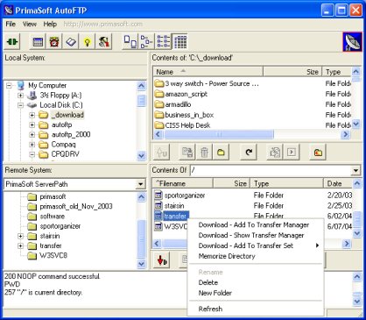Image resolution: width=366 pixels, height=320 pixels.
Task: Sort local list by Size column header
Action: [x=292, y=72]
